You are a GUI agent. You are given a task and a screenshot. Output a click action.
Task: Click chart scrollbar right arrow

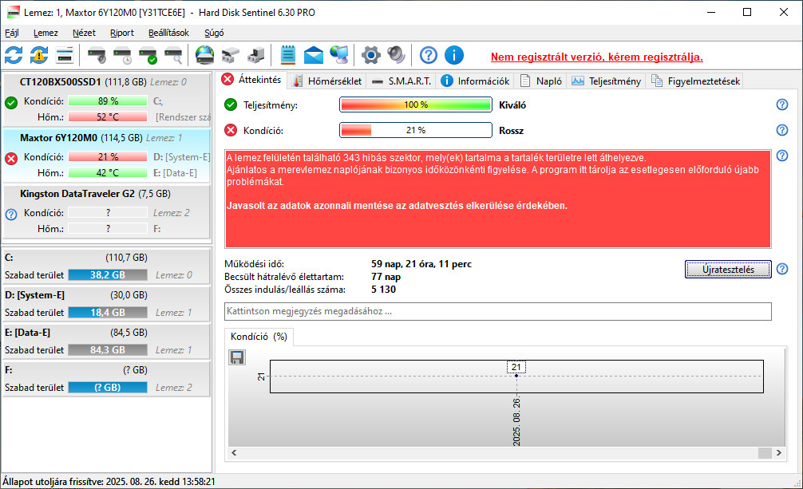click(x=779, y=452)
